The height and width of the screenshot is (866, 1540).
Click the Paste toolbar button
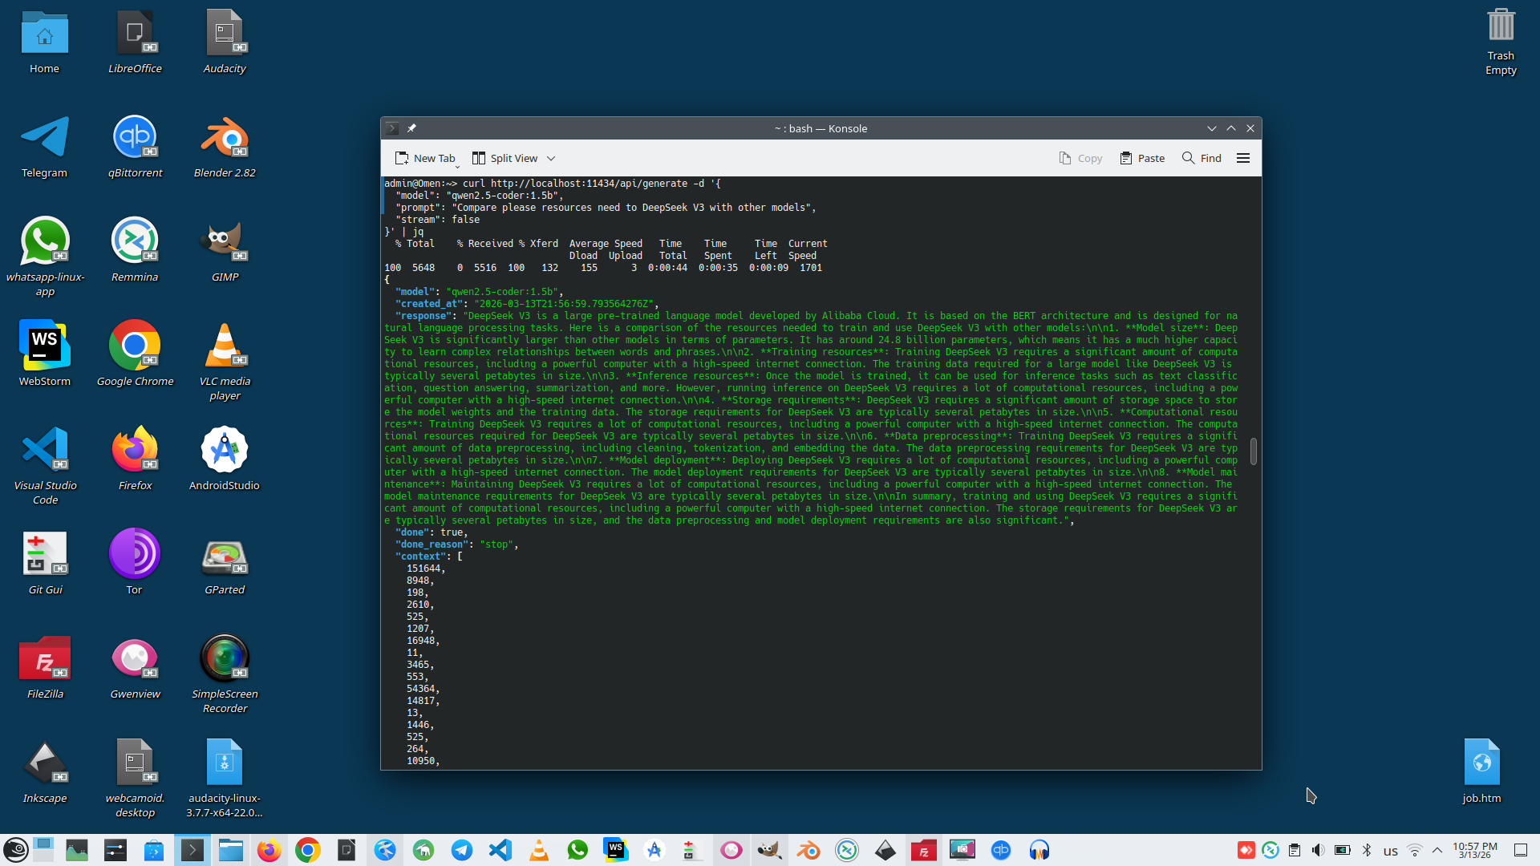coord(1142,158)
